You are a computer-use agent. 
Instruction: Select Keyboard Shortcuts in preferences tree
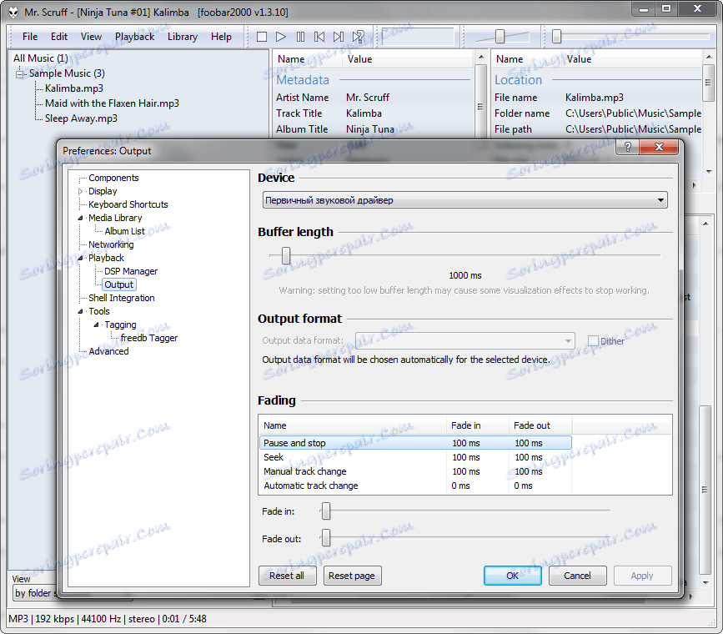coord(128,204)
